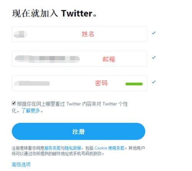Focus the 邮箱 email input field

(79, 59)
